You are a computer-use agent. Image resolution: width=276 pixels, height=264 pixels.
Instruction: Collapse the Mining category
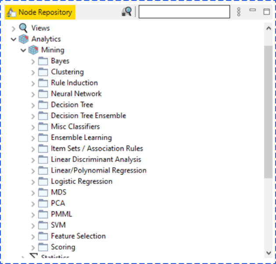tap(23, 50)
